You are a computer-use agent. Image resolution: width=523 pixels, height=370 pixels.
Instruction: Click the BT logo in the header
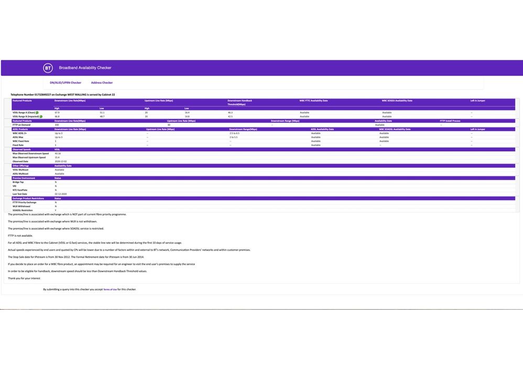coord(48,68)
